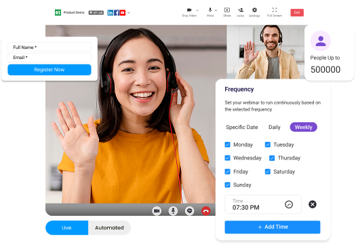Uncheck the Sunday checkbox
The width and height of the screenshot is (356, 245).
coord(227,185)
